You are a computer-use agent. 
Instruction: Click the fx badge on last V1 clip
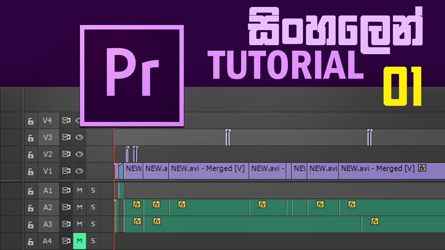422,168
